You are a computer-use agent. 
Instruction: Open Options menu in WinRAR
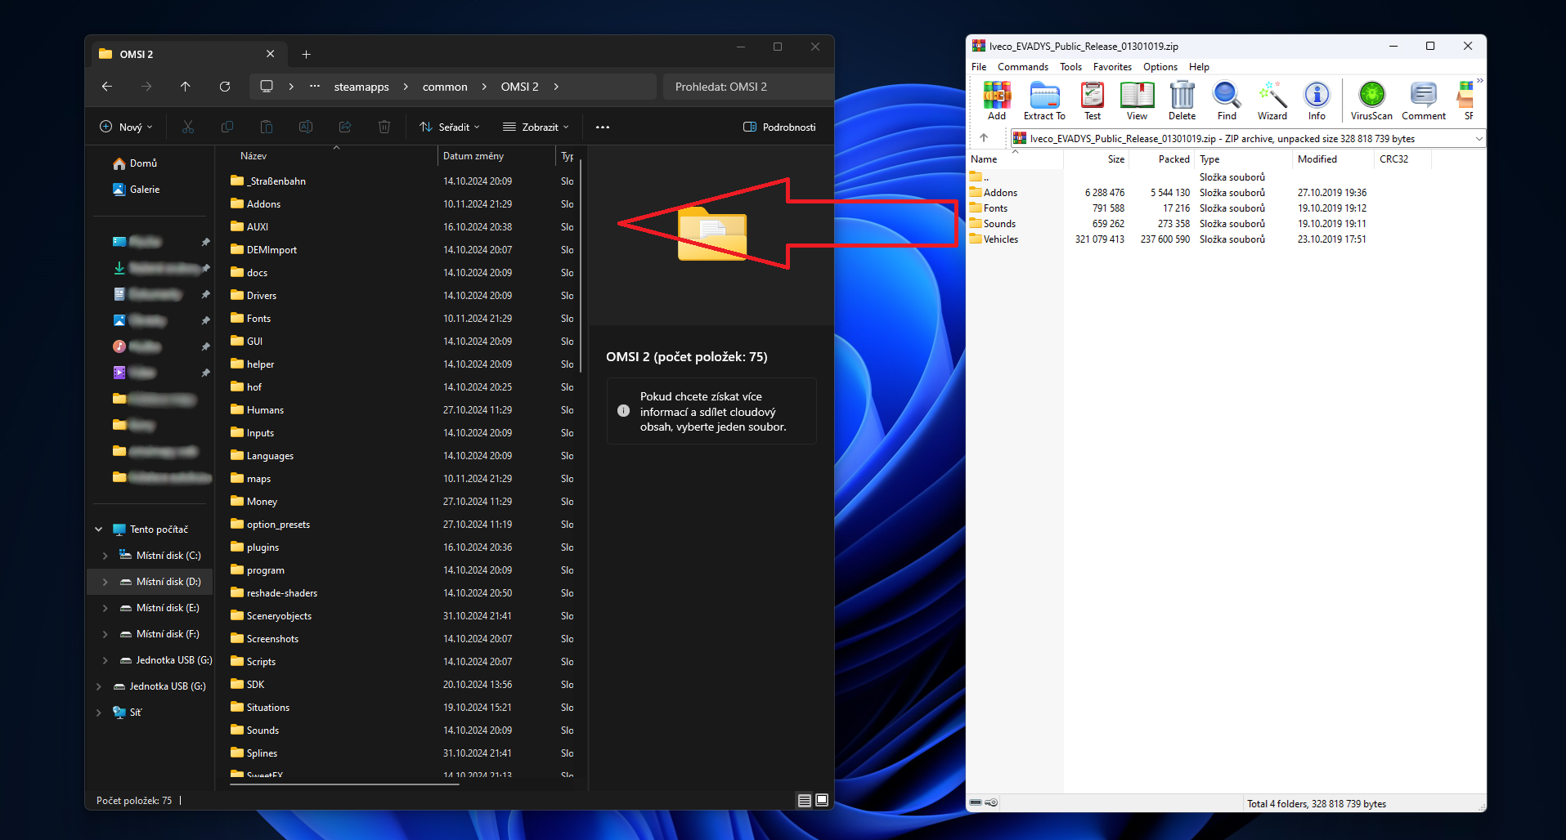point(1160,67)
